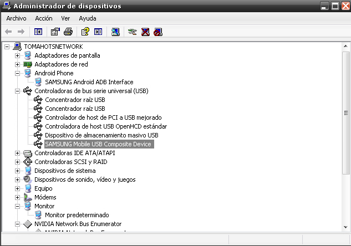Click the SAMSUNG Android ADB Interface icon
The height and width of the screenshot is (246, 351).
[x=38, y=82]
